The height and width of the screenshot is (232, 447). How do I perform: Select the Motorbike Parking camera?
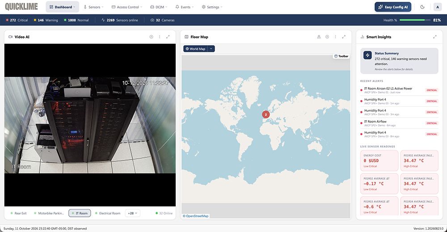pos(49,213)
